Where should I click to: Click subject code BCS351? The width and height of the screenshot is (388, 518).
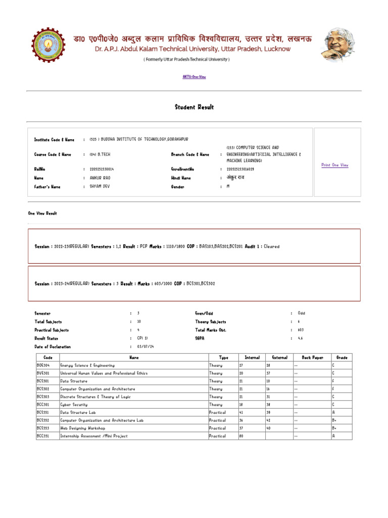(42, 413)
